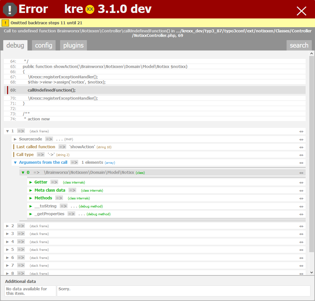Expand the __toString debug method

click(31, 206)
